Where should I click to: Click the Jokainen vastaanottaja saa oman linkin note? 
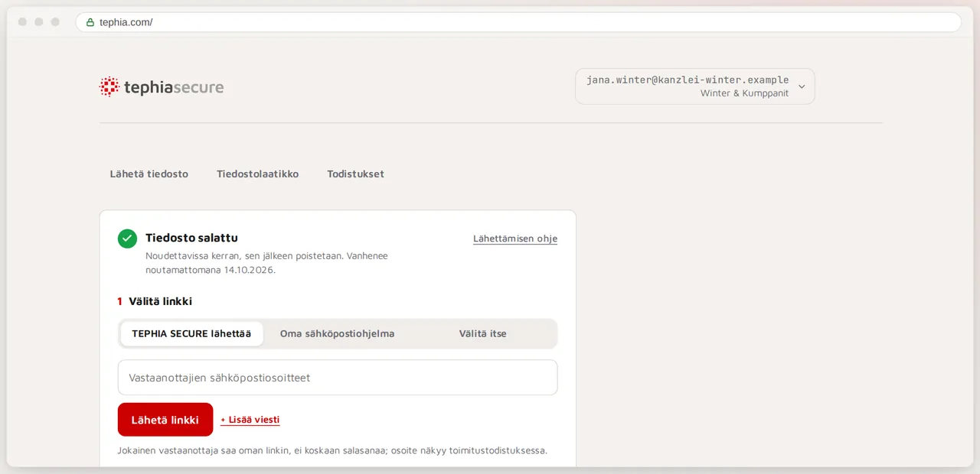(332, 450)
